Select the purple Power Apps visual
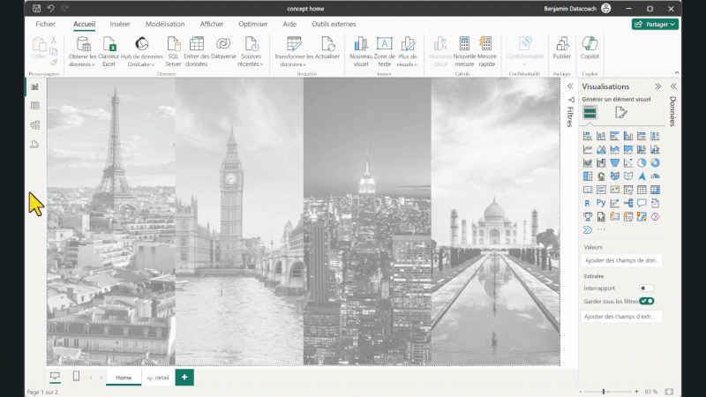 [x=655, y=217]
